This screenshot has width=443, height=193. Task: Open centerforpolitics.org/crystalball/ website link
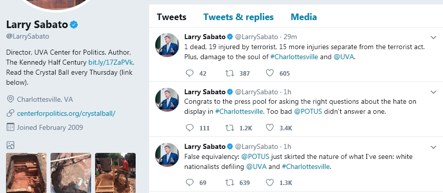66,113
